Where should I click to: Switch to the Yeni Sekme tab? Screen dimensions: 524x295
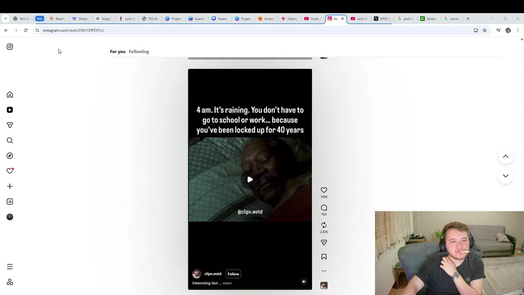[x=21, y=18]
